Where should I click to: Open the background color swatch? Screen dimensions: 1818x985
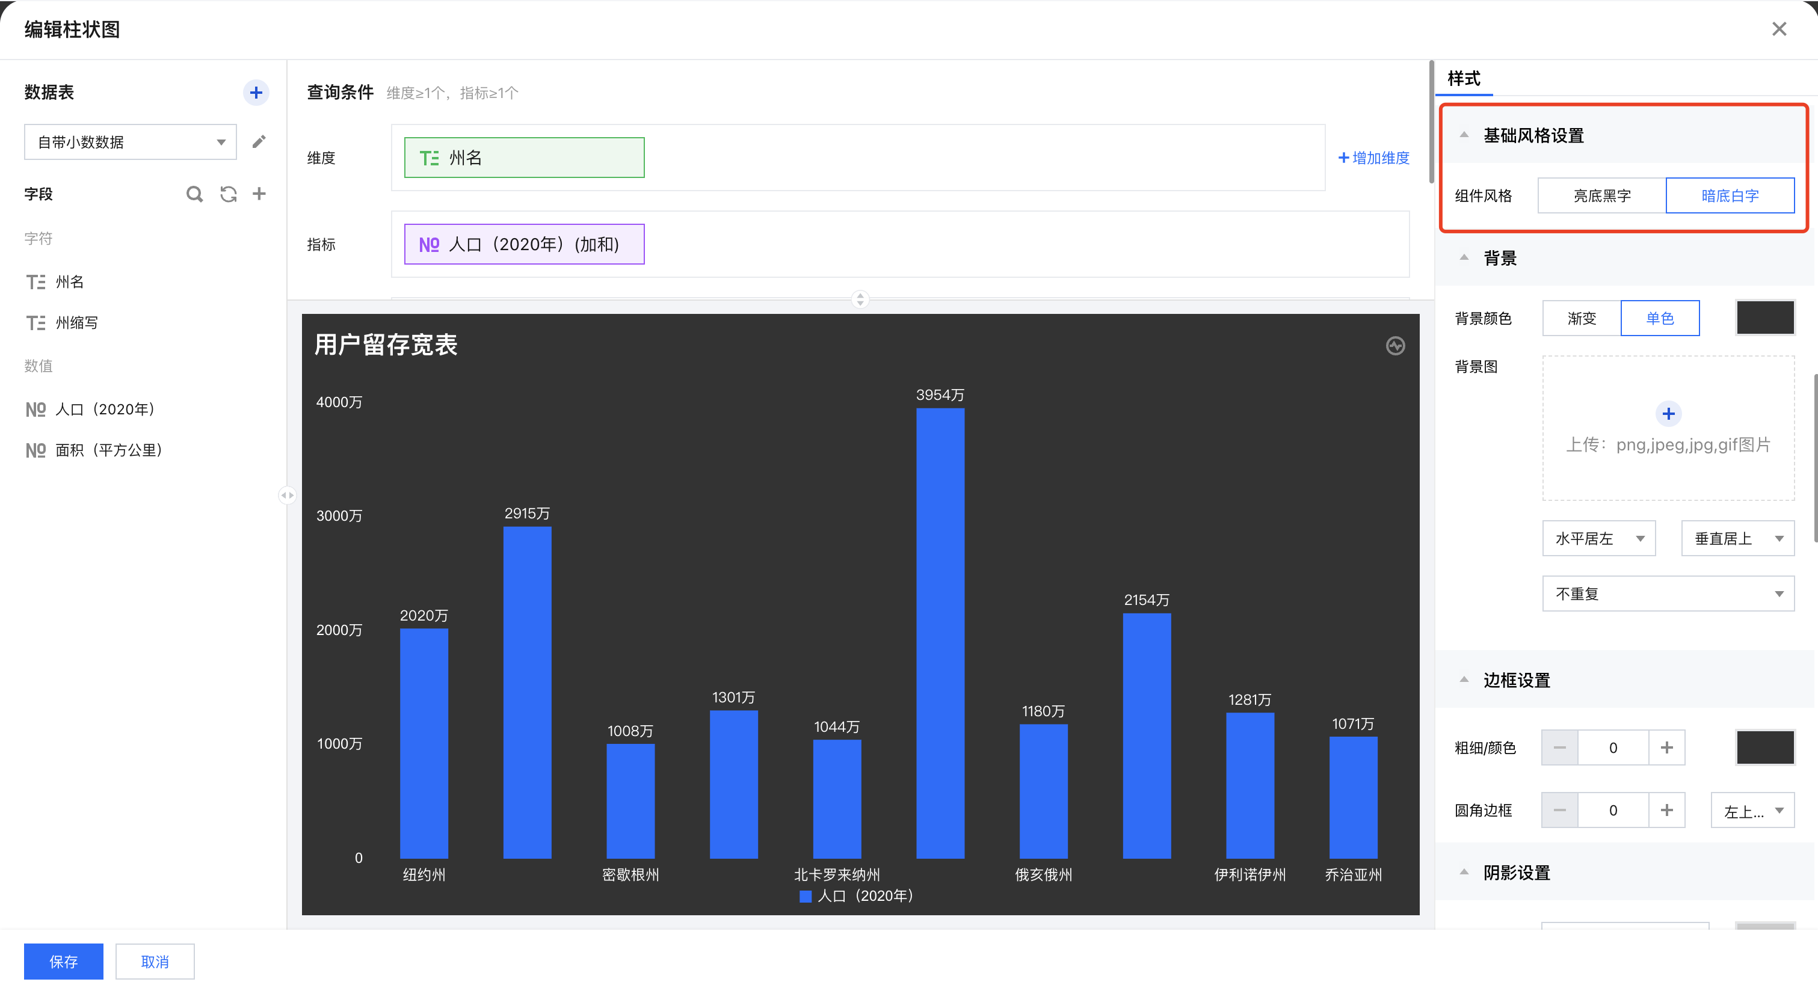coord(1764,318)
